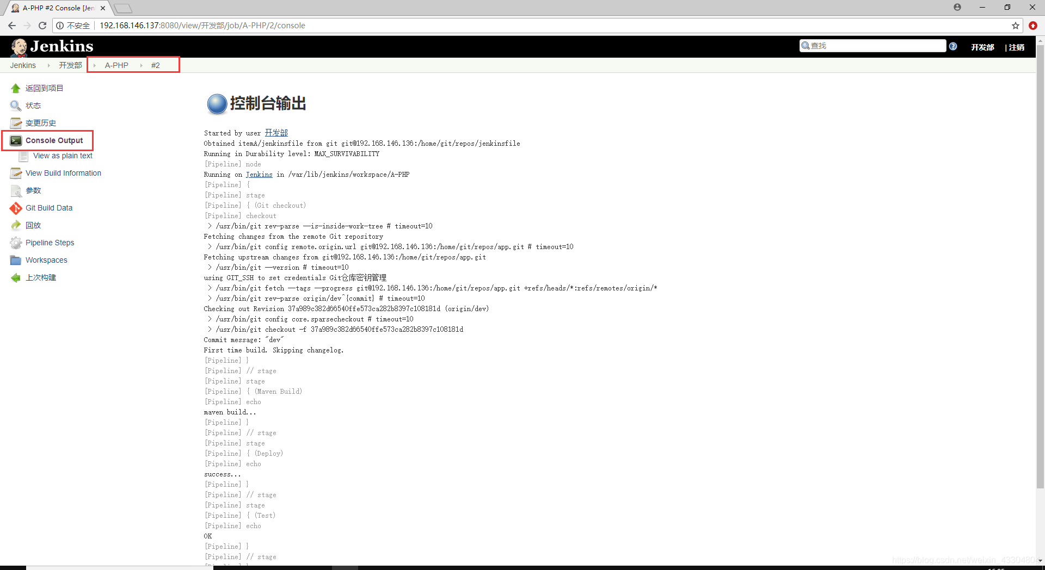The image size is (1045, 570).
Task: Click the 开发部 user link in header
Action: (x=982, y=47)
